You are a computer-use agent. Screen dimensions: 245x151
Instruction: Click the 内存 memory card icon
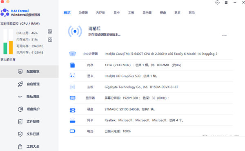pyautogui.click(x=73, y=65)
